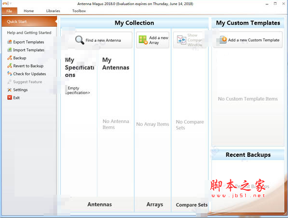Image resolution: width=288 pixels, height=218 pixels.
Task: Switch to the Home tab
Action: click(29, 11)
